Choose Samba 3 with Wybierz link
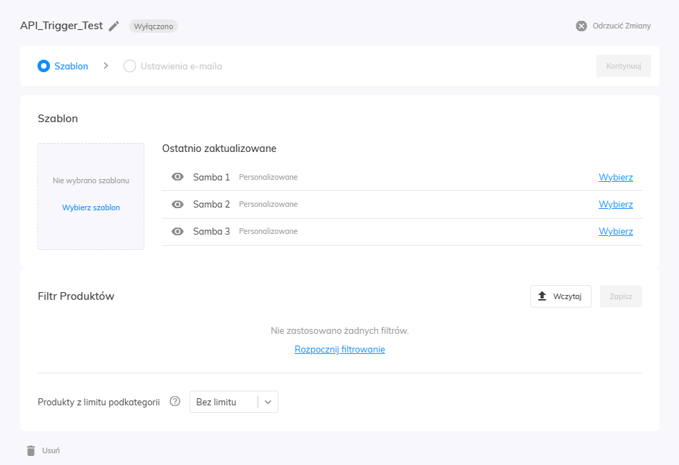This screenshot has height=465, width=679. pyautogui.click(x=615, y=232)
